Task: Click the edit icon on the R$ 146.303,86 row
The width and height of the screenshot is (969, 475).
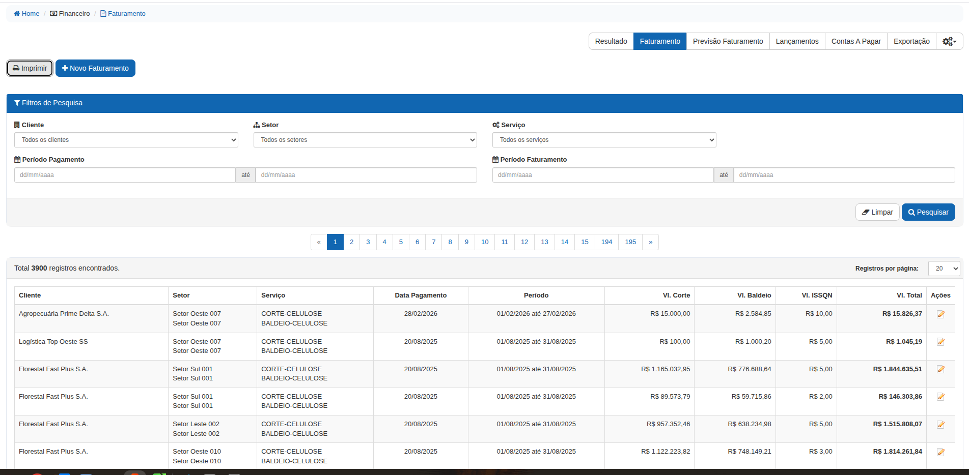Action: pos(940,397)
